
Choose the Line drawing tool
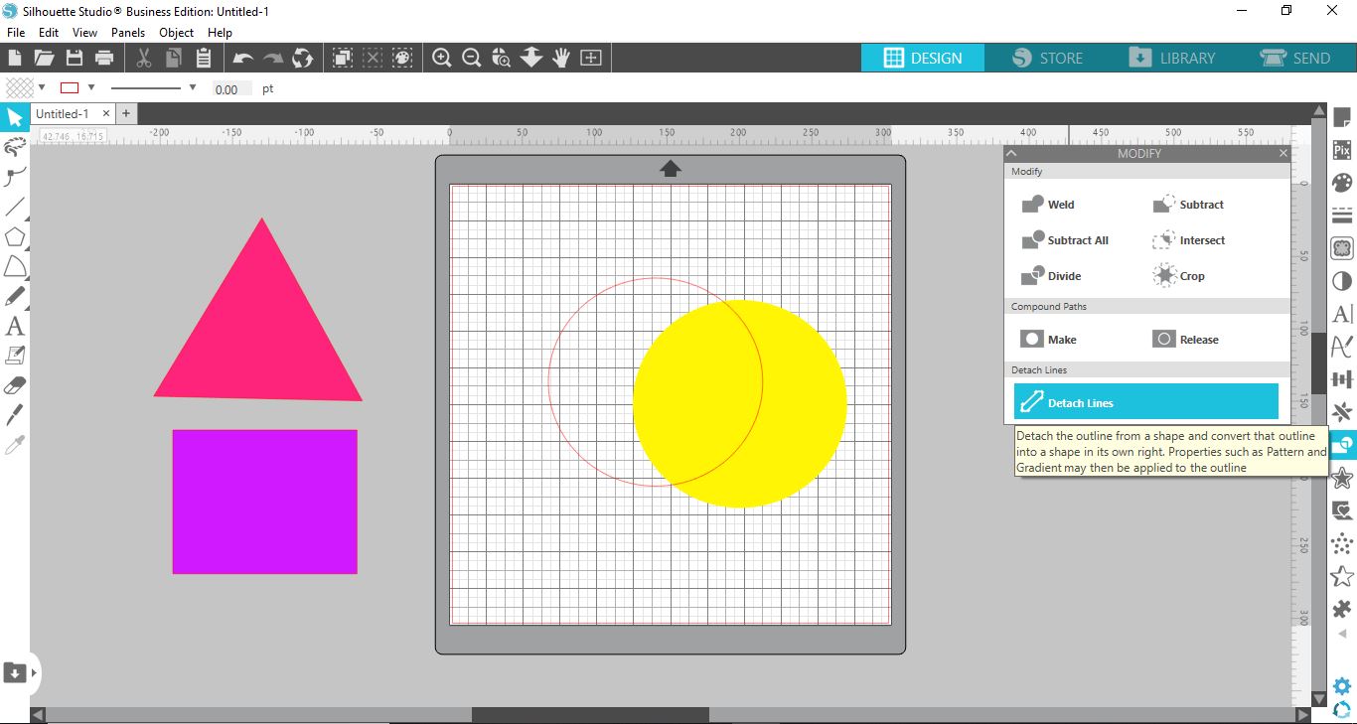point(14,207)
